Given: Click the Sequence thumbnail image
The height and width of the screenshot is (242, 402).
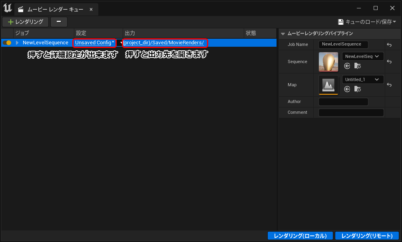Looking at the screenshot, I should pyautogui.click(x=328, y=62).
